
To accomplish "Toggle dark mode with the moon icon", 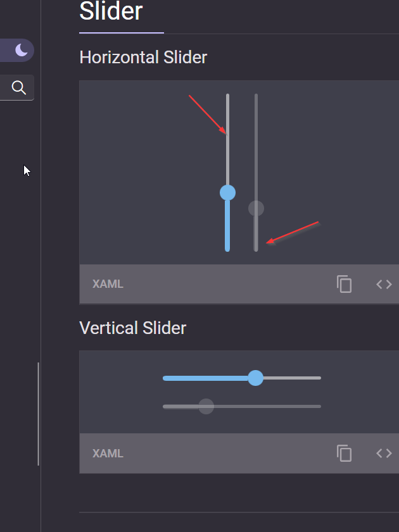I will pos(19,50).
